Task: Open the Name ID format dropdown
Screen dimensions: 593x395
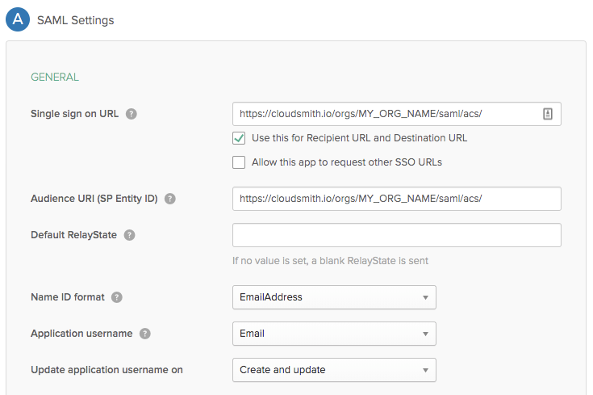Action: [334, 297]
